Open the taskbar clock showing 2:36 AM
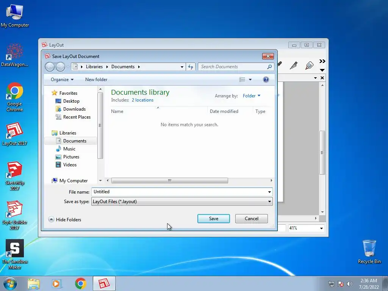Image resolution: width=388 pixels, height=291 pixels. click(x=369, y=284)
